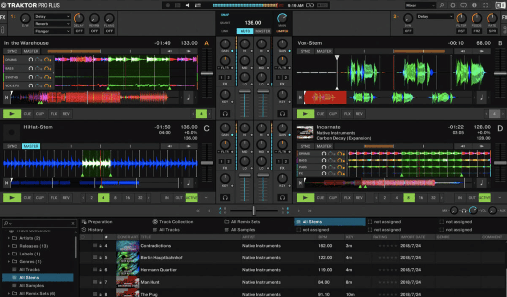Image resolution: width=507 pixels, height=297 pixels.
Task: Click the headphone cue icon for channel D
Action: pos(282,198)
